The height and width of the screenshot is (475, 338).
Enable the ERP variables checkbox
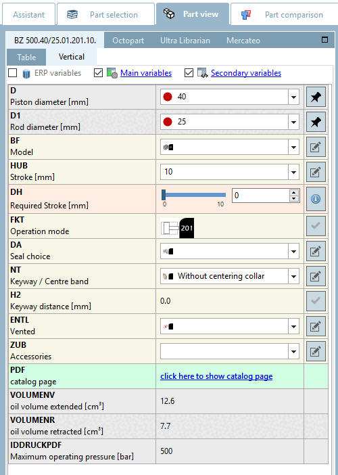click(x=13, y=73)
